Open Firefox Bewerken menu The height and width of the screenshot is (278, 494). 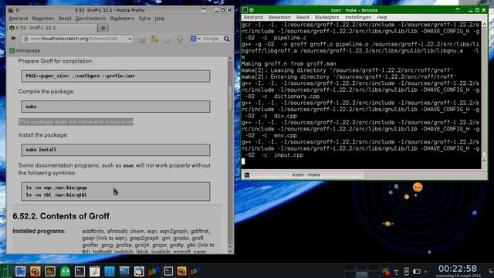pyautogui.click(x=43, y=19)
